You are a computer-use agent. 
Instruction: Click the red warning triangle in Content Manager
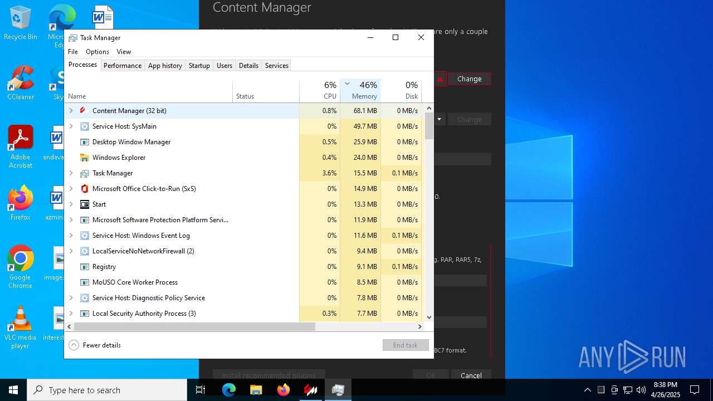click(440, 79)
